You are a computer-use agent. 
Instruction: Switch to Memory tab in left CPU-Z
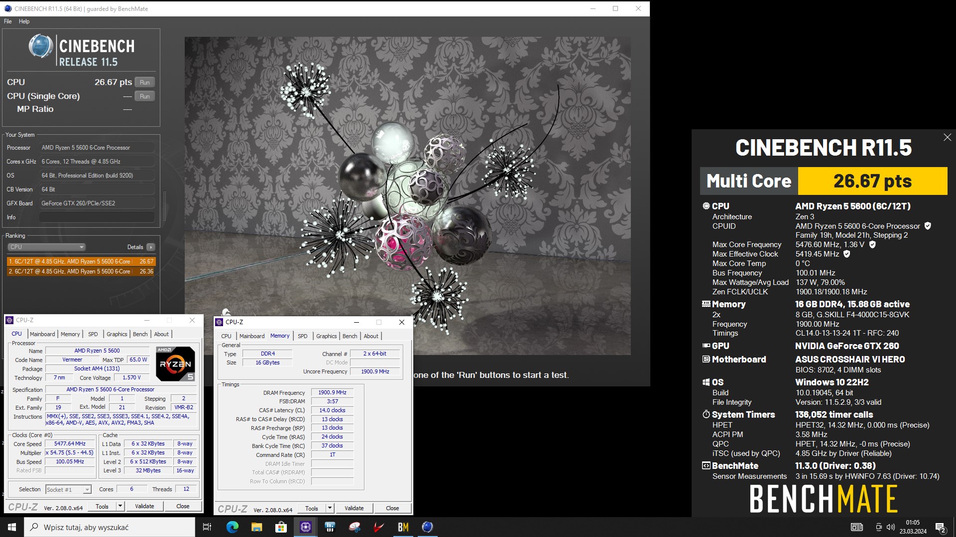[70, 334]
